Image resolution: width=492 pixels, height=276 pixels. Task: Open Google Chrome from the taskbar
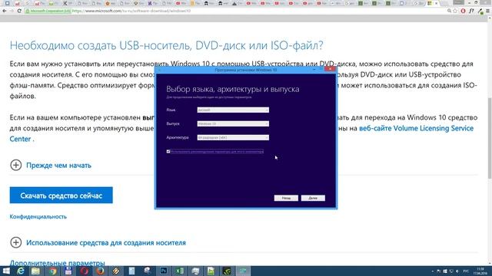point(52,271)
